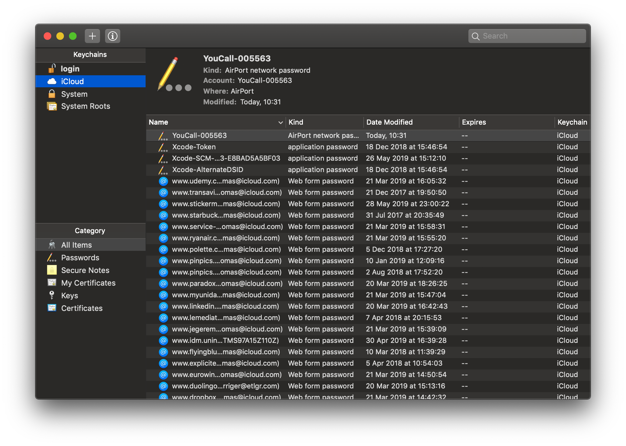Click the @ icon beside www.linkedin entry
Screen dimensions: 626x446
pos(163,306)
